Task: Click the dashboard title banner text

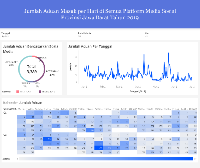Action: click(x=100, y=14)
